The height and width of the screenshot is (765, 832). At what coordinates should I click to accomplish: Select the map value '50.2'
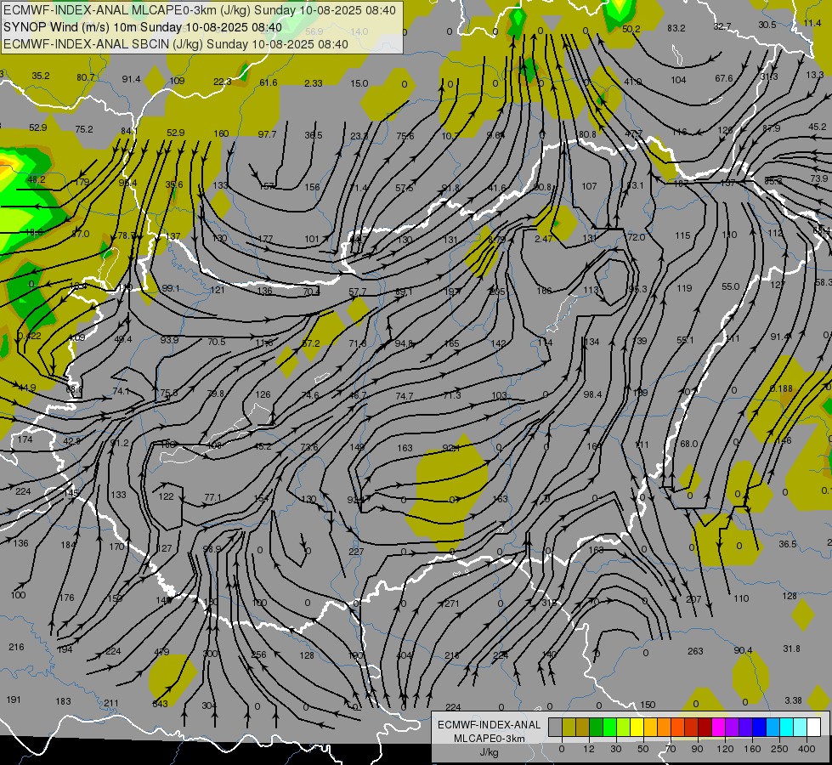click(631, 29)
